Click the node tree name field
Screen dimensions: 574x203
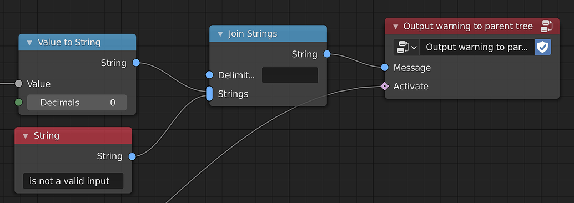point(477,47)
